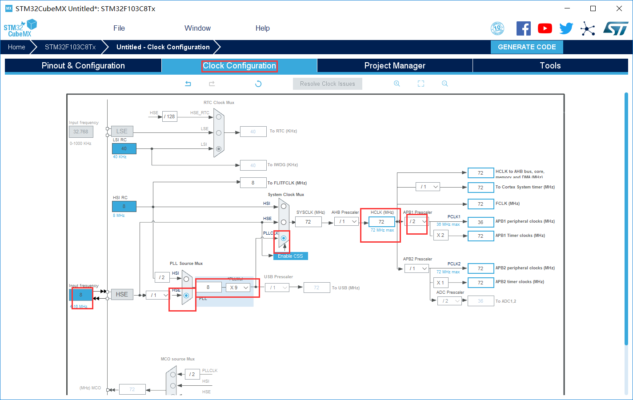This screenshot has height=400, width=633.
Task: Select HSI in PLL Source Mux
Action: click(186, 279)
